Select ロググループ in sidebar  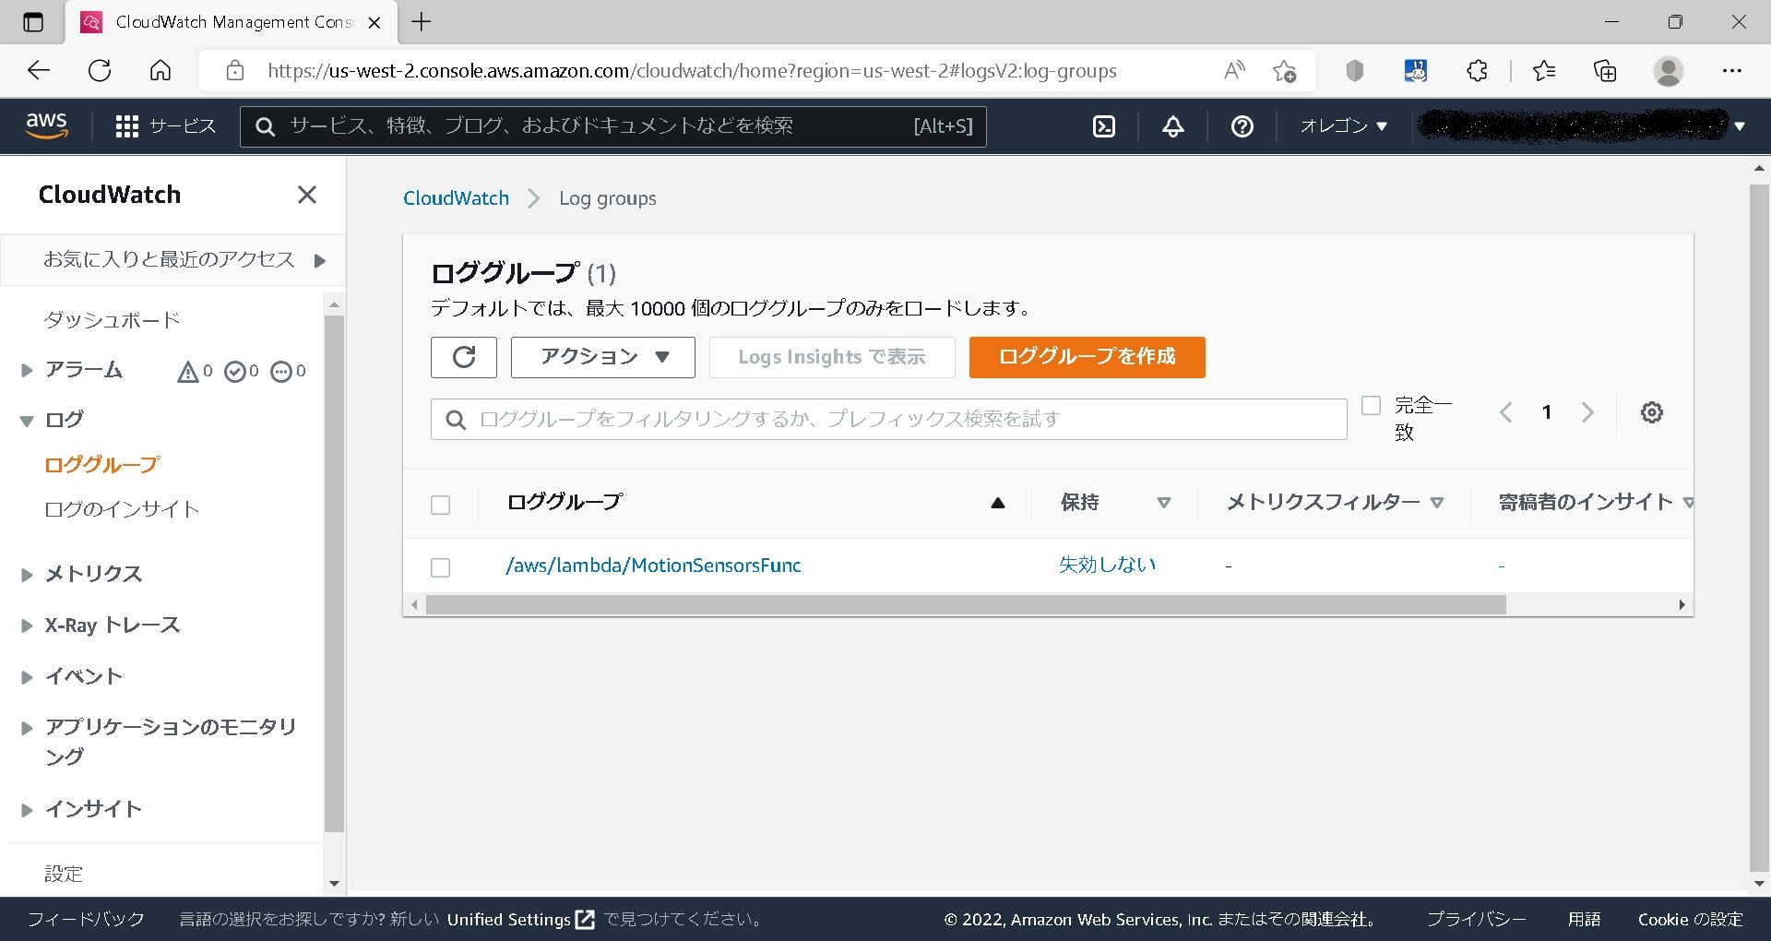pyautogui.click(x=102, y=465)
